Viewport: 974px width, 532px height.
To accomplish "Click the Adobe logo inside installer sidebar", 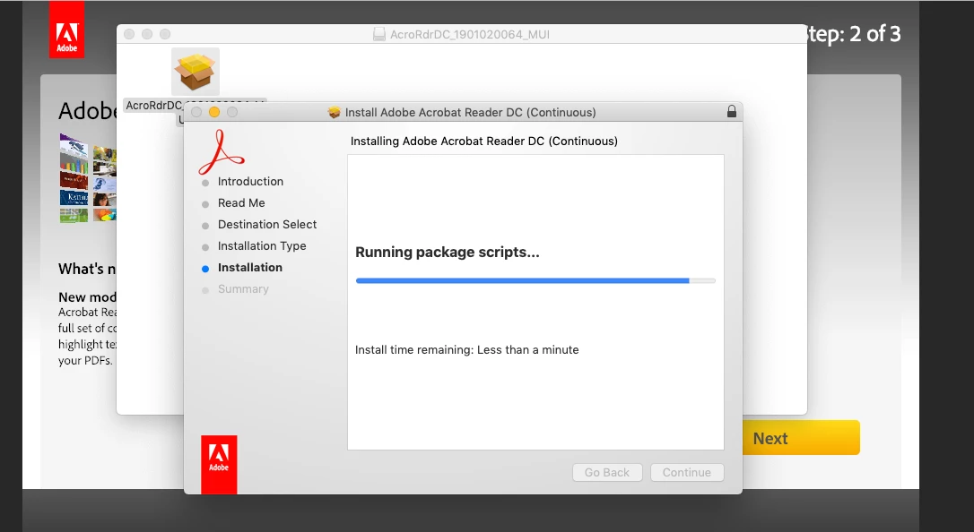I will 219,465.
